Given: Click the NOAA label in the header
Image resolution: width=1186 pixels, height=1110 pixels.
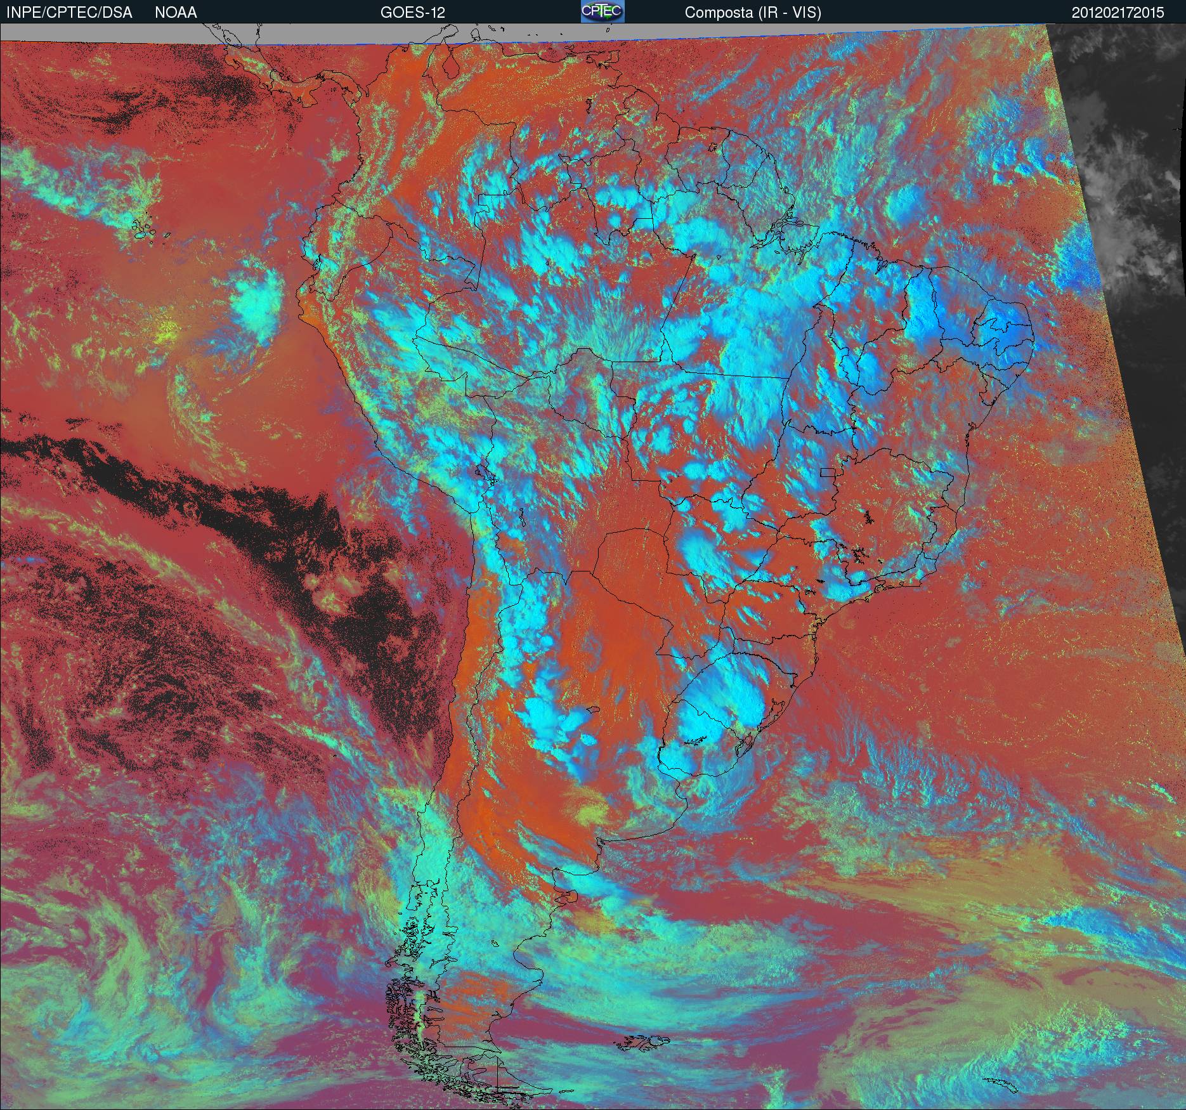Looking at the screenshot, I should [176, 13].
